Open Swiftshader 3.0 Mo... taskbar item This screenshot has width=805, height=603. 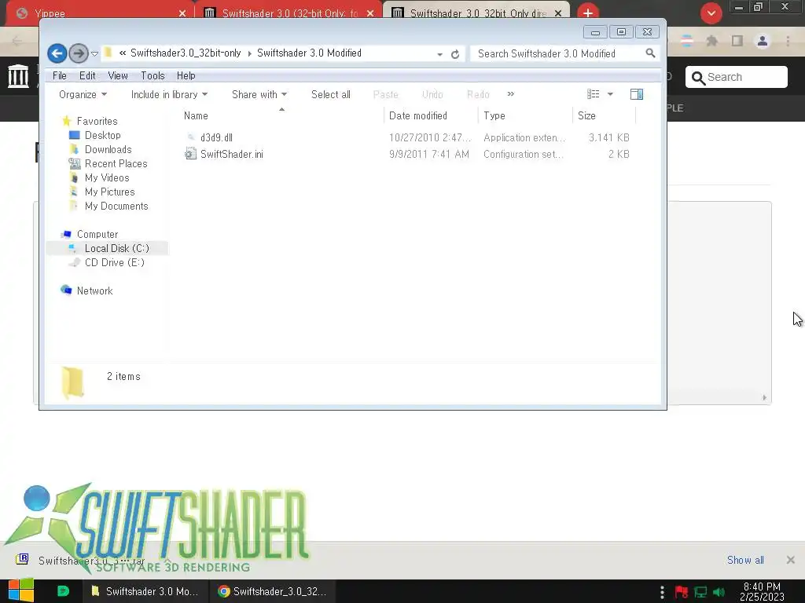tap(145, 591)
